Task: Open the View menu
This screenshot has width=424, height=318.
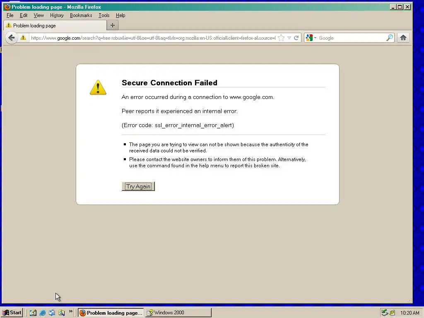Action: tap(39, 15)
